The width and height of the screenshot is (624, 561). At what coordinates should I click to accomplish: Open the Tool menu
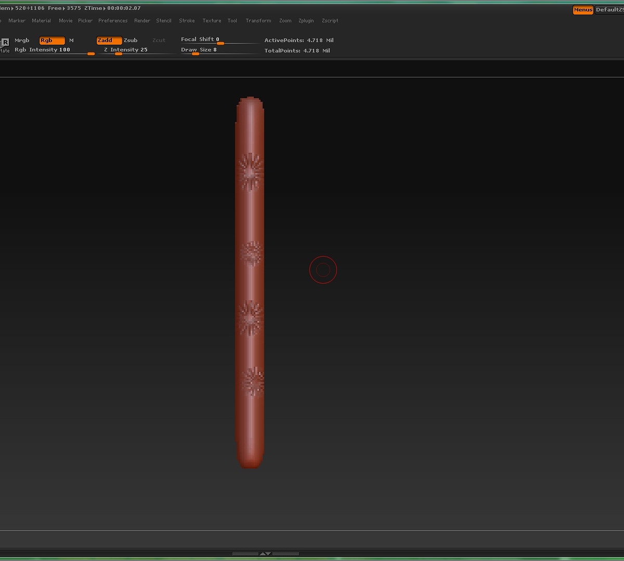(x=232, y=21)
